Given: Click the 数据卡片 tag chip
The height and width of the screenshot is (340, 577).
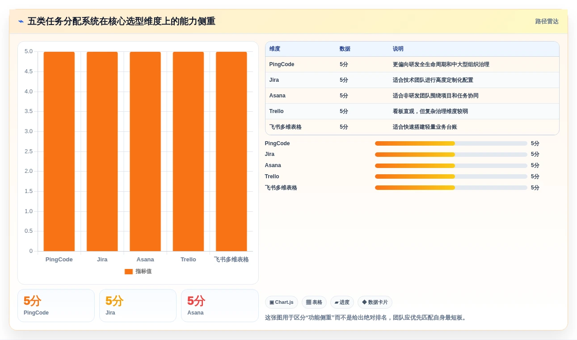Looking at the screenshot, I should (375, 302).
